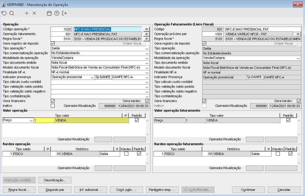305x196 pixels.
Task: Open Finalidade NF-e dropdown in Operação
Action: 147,72
